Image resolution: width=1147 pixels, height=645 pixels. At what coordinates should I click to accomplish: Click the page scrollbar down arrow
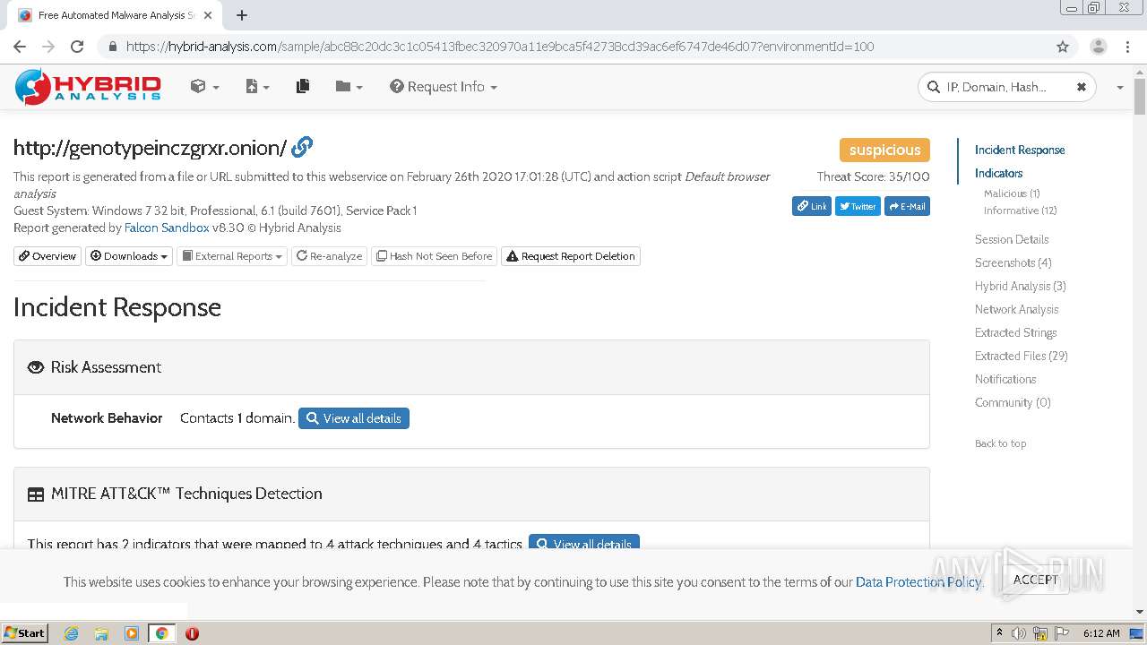pyautogui.click(x=1140, y=613)
